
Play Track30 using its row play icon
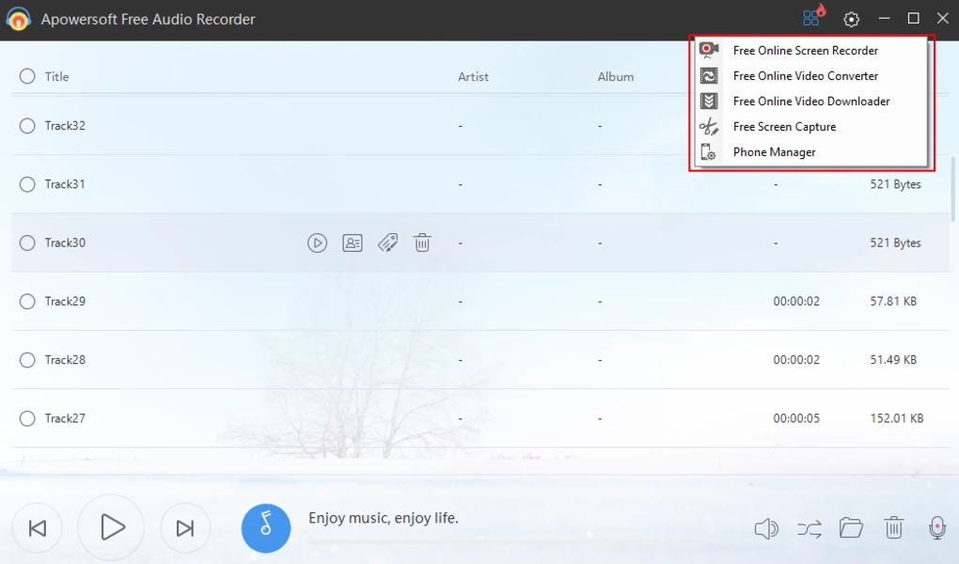coord(317,243)
